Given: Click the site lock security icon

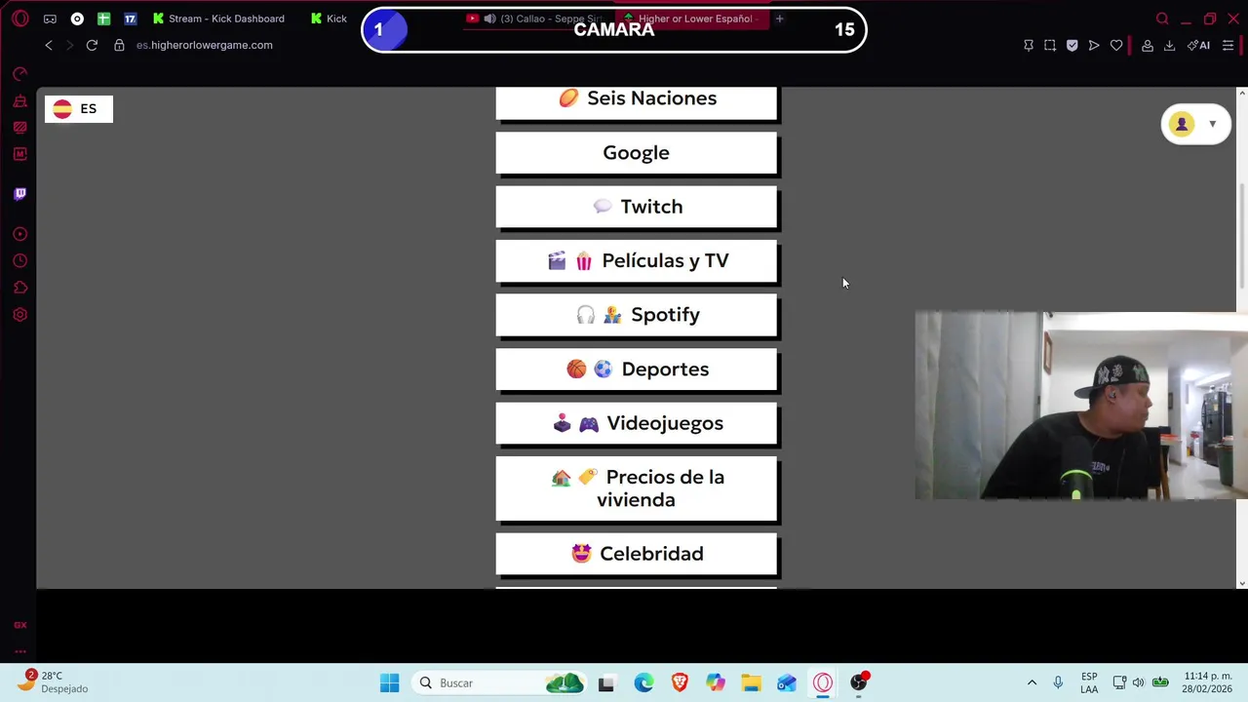Looking at the screenshot, I should tap(119, 45).
